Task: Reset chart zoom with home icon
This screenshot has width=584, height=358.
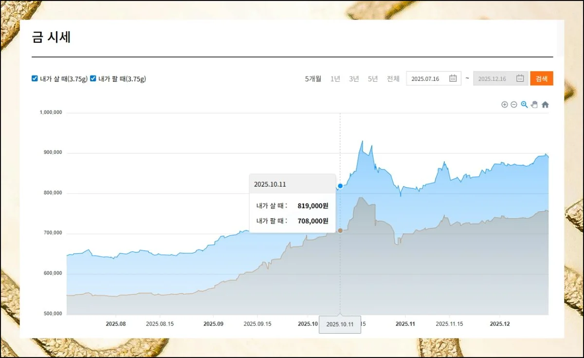Action: [x=545, y=105]
